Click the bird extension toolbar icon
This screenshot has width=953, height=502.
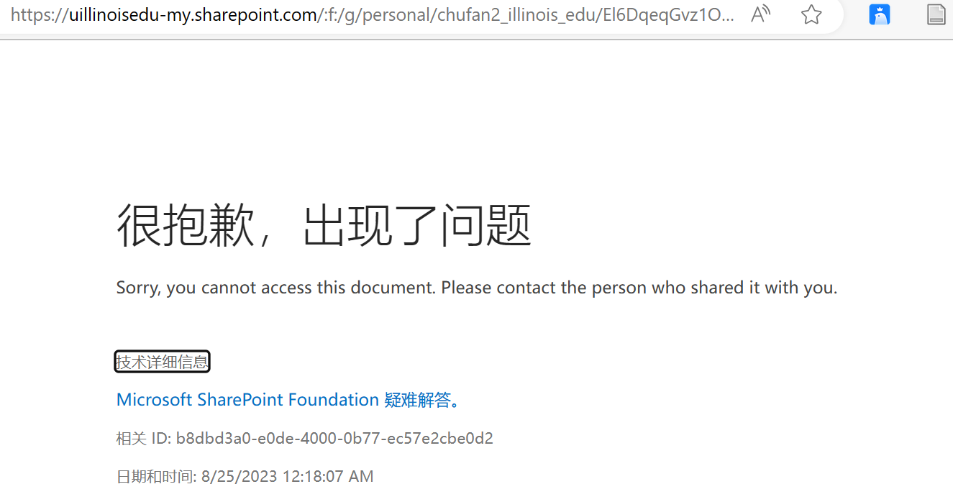[x=879, y=14]
